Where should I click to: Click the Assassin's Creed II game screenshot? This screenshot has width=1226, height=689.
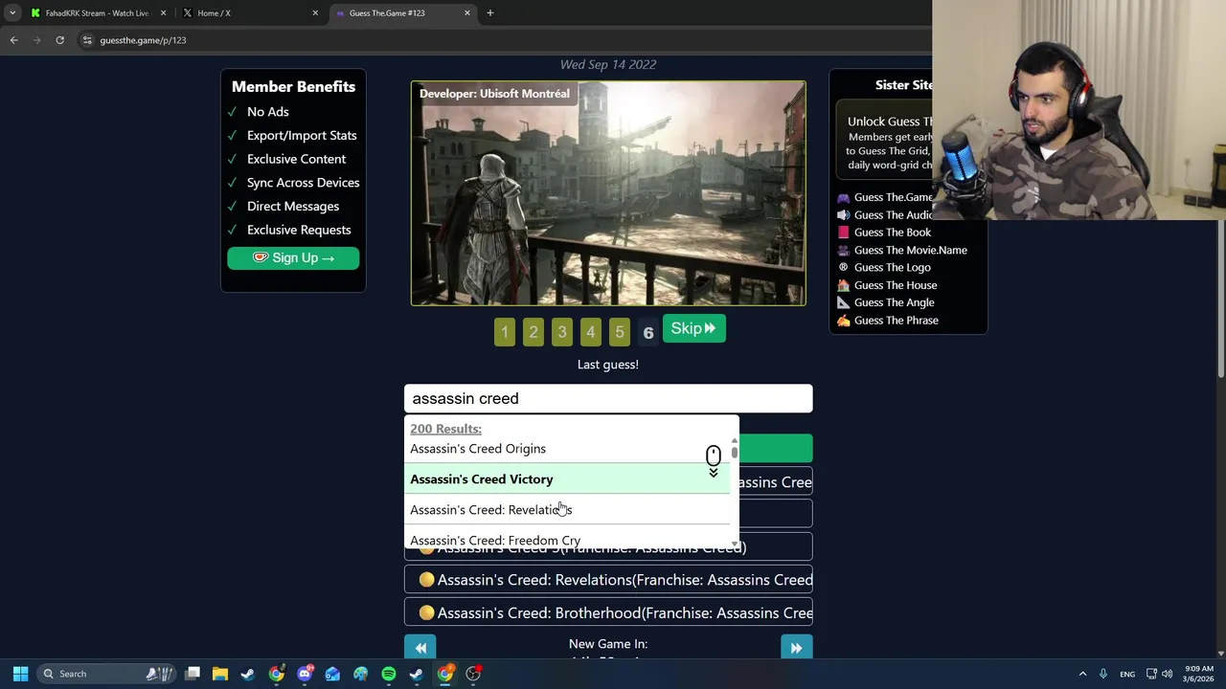pyautogui.click(x=608, y=193)
